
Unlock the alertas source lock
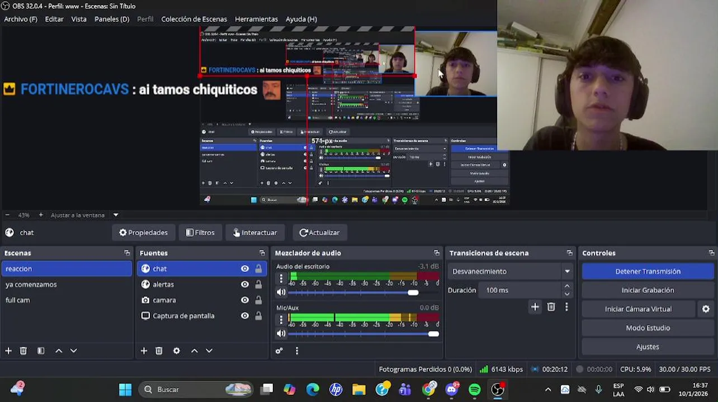point(258,284)
